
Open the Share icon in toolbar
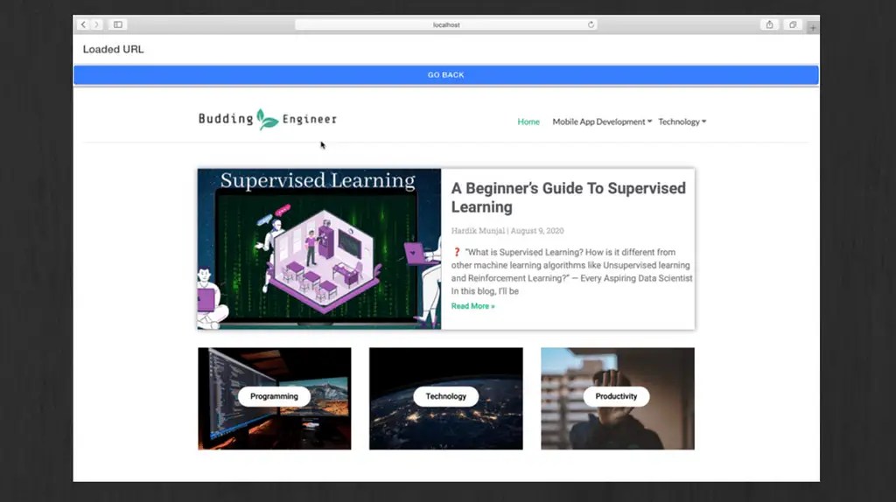click(x=770, y=24)
